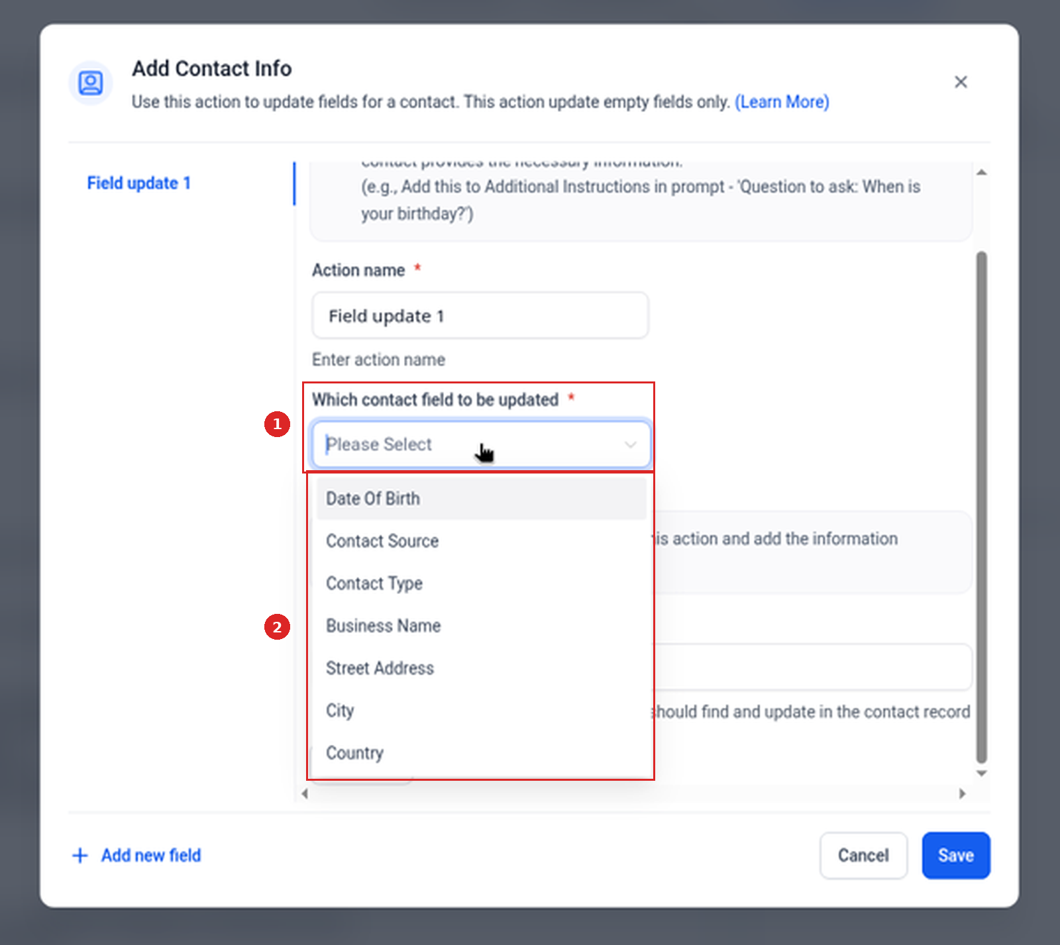The height and width of the screenshot is (945, 1060).
Task: Open the contact field Please Select dropdown
Action: click(481, 444)
